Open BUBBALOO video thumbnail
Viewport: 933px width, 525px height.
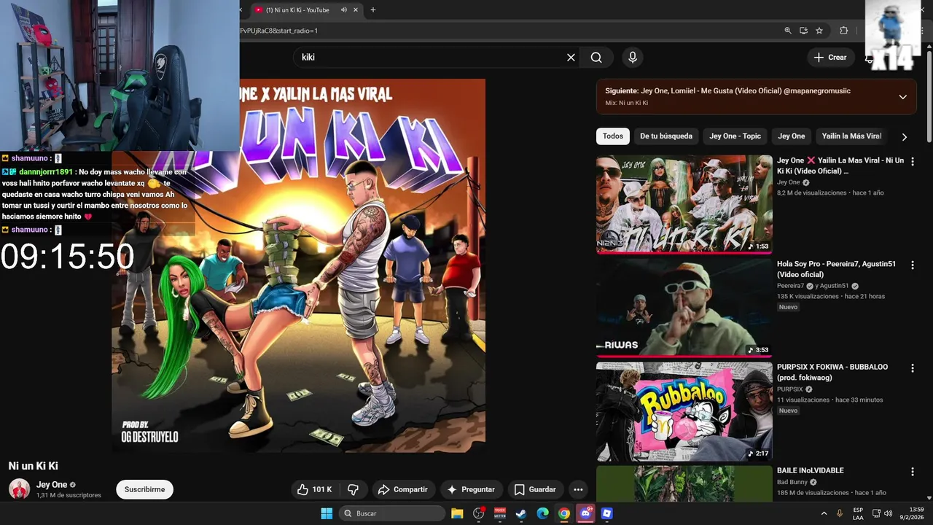click(684, 411)
